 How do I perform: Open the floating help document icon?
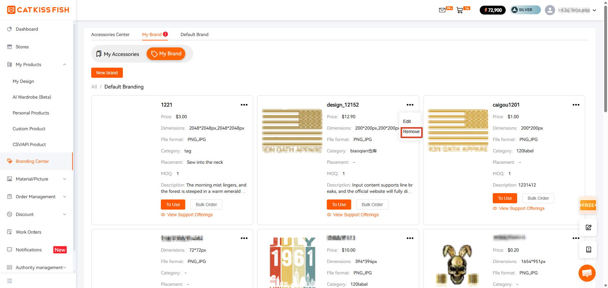(588, 249)
